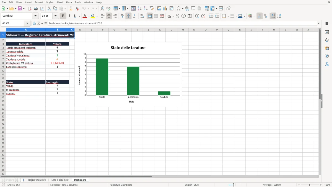The image size is (332, 187).
Task: Open the Font Size dropdown list
Action: (x=55, y=16)
